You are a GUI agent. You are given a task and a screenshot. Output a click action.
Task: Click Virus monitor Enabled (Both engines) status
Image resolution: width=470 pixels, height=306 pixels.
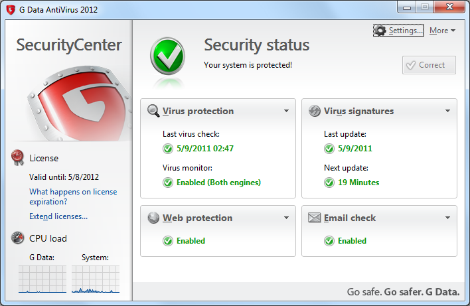[x=218, y=183]
